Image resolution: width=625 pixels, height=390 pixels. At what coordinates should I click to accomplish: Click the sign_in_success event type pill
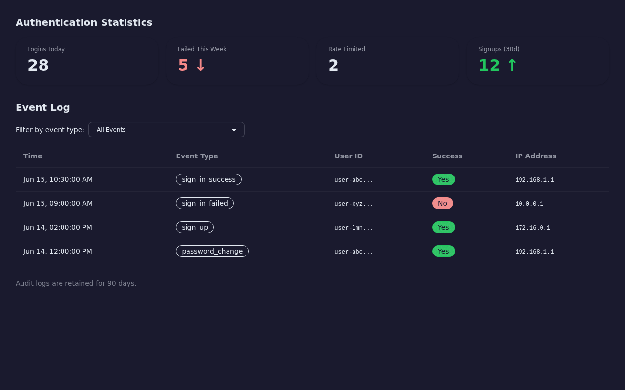[208, 179]
